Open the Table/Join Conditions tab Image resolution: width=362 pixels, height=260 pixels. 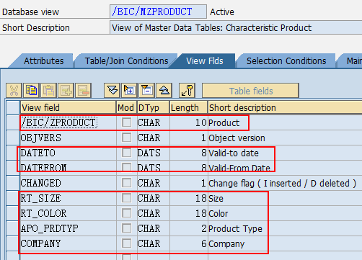coord(125,60)
